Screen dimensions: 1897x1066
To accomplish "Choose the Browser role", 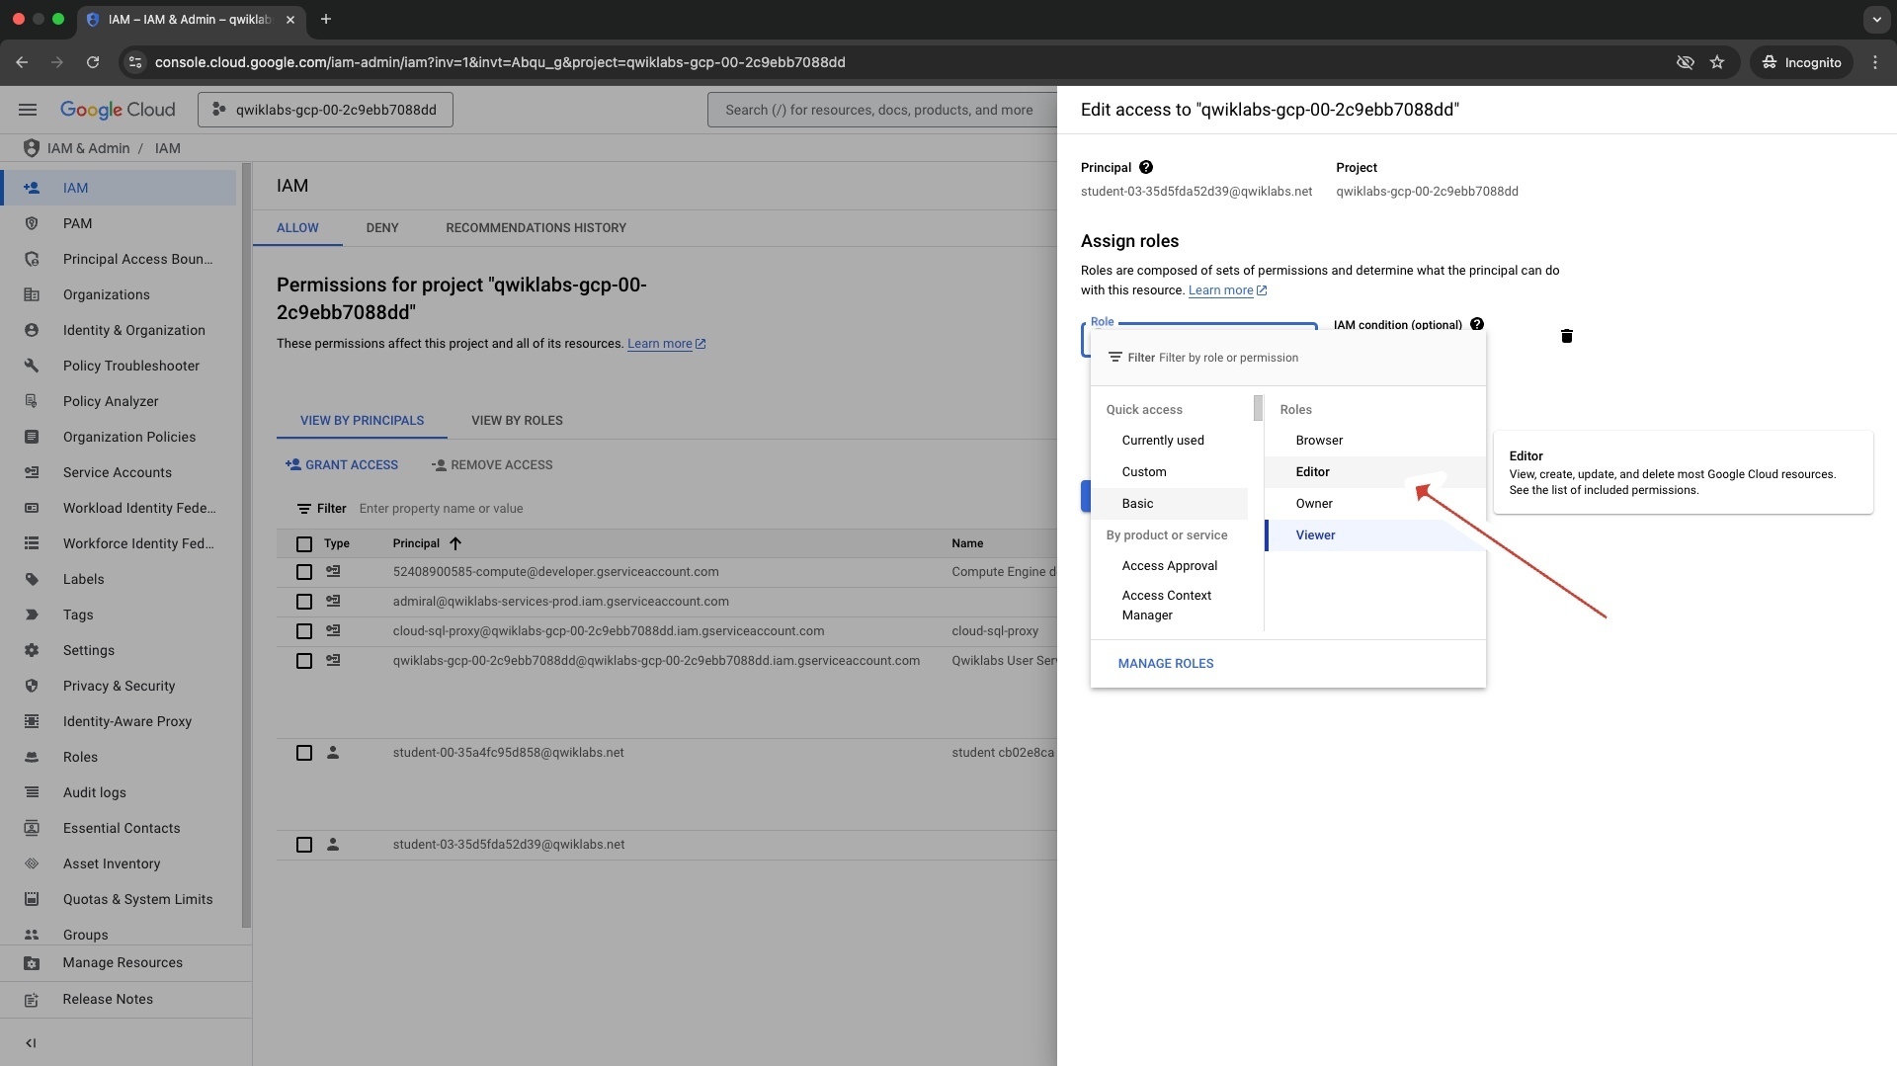I will [1375, 441].
